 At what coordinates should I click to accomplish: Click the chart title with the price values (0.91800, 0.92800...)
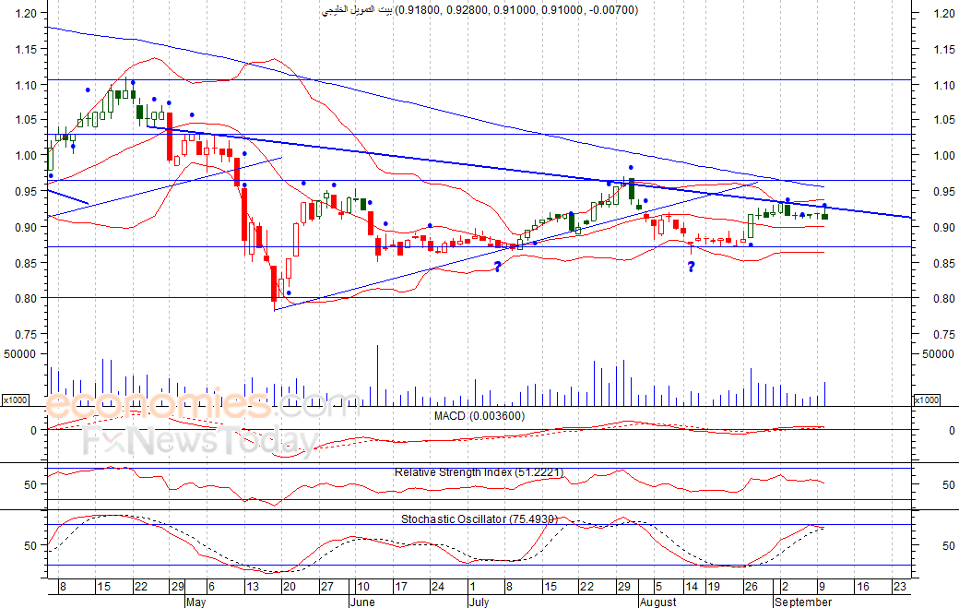click(480, 10)
